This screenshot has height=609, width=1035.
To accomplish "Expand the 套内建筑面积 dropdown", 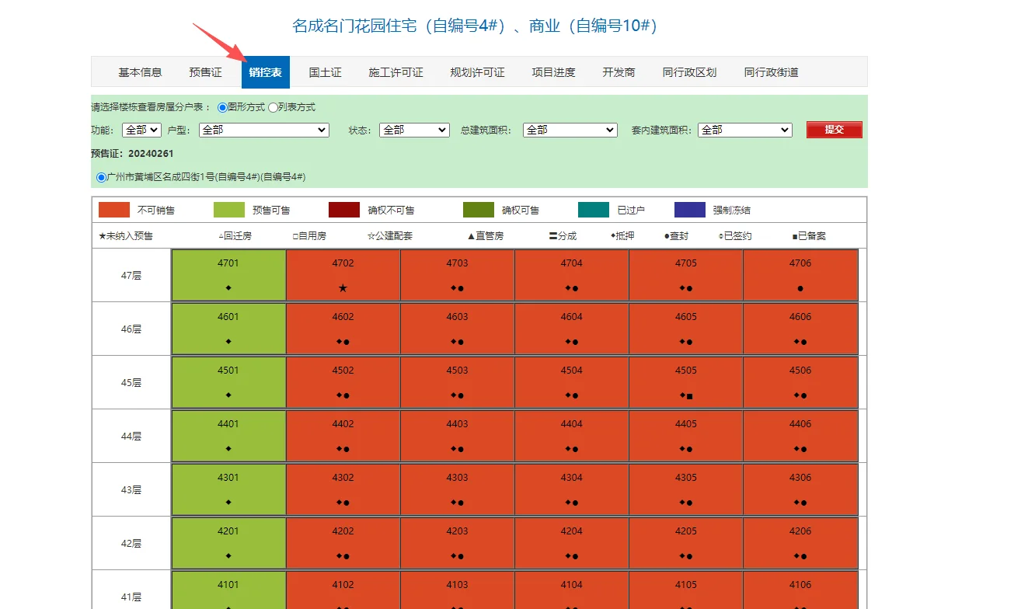I will point(745,130).
